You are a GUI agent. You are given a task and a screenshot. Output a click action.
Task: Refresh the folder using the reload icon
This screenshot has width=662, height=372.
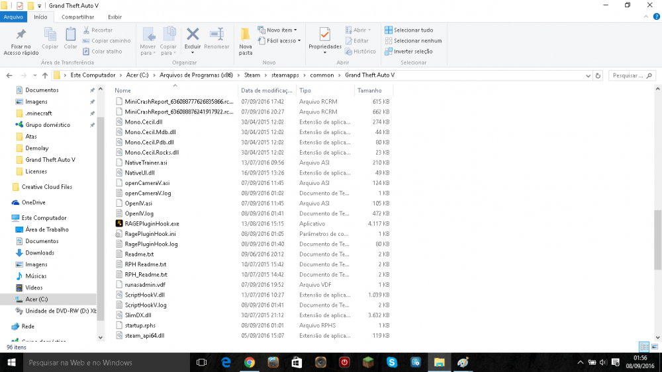(598, 75)
